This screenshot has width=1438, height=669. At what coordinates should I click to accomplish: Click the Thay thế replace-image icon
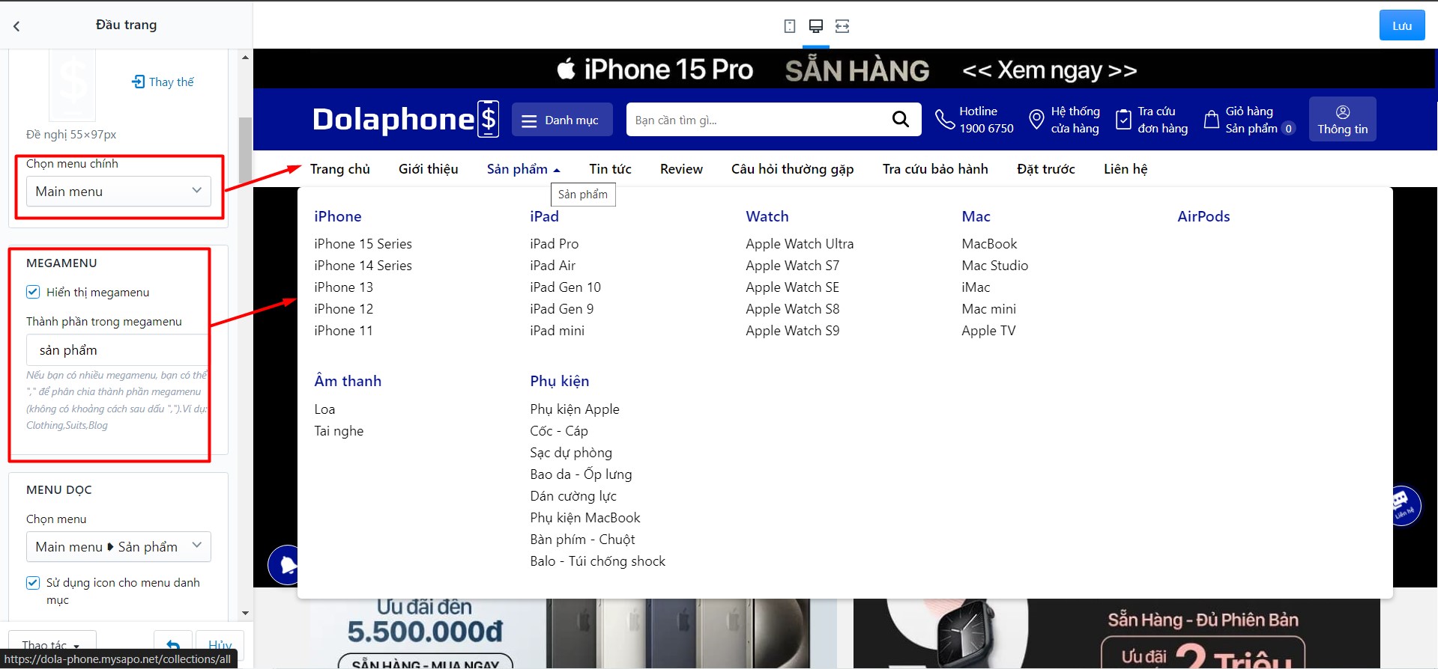138,82
